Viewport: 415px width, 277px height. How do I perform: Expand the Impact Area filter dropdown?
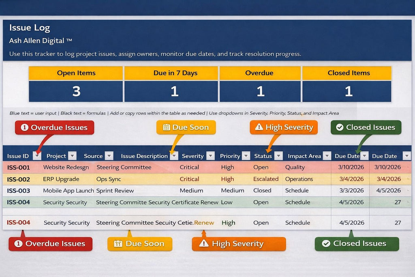(x=327, y=156)
